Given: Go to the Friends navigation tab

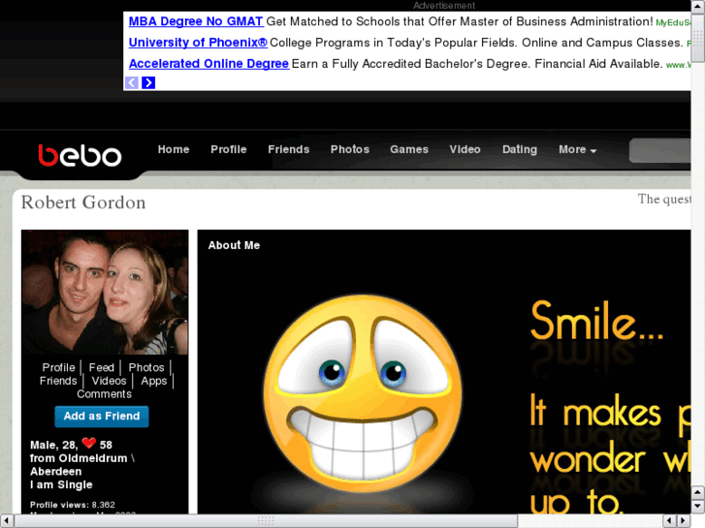Looking at the screenshot, I should 288,150.
